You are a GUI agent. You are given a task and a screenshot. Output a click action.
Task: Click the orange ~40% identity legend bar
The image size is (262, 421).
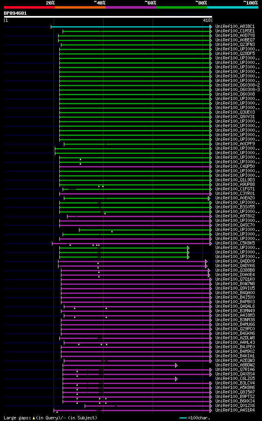point(80,7)
